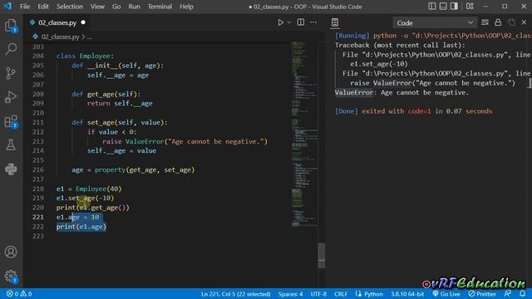Viewport: 532px width, 299px height.
Task: Open the View menu
Action: tap(97, 7)
